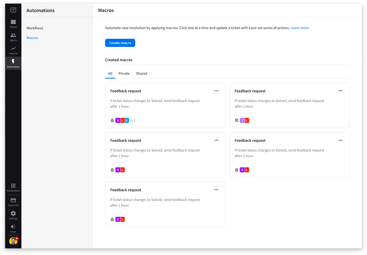Click the S avatar on the +12 card

pyautogui.click(x=118, y=120)
